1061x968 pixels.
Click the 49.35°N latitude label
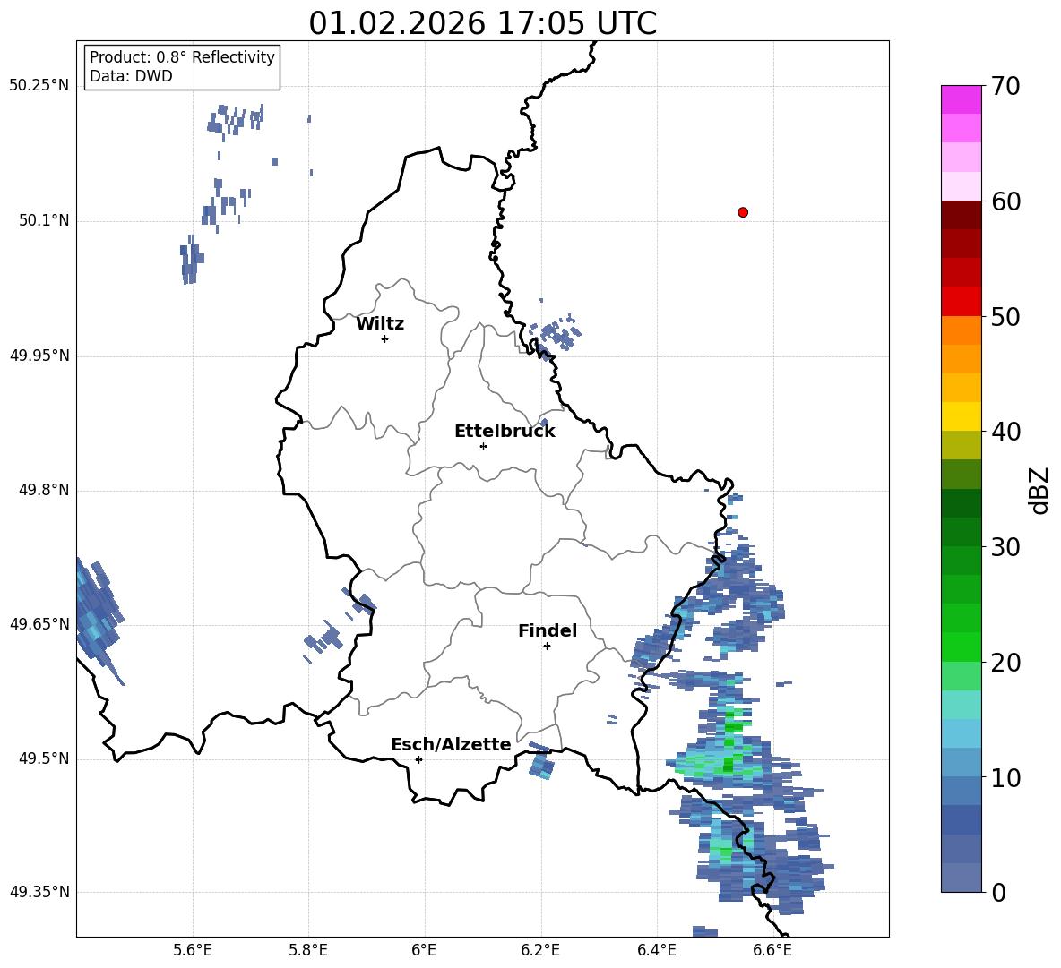39,892
